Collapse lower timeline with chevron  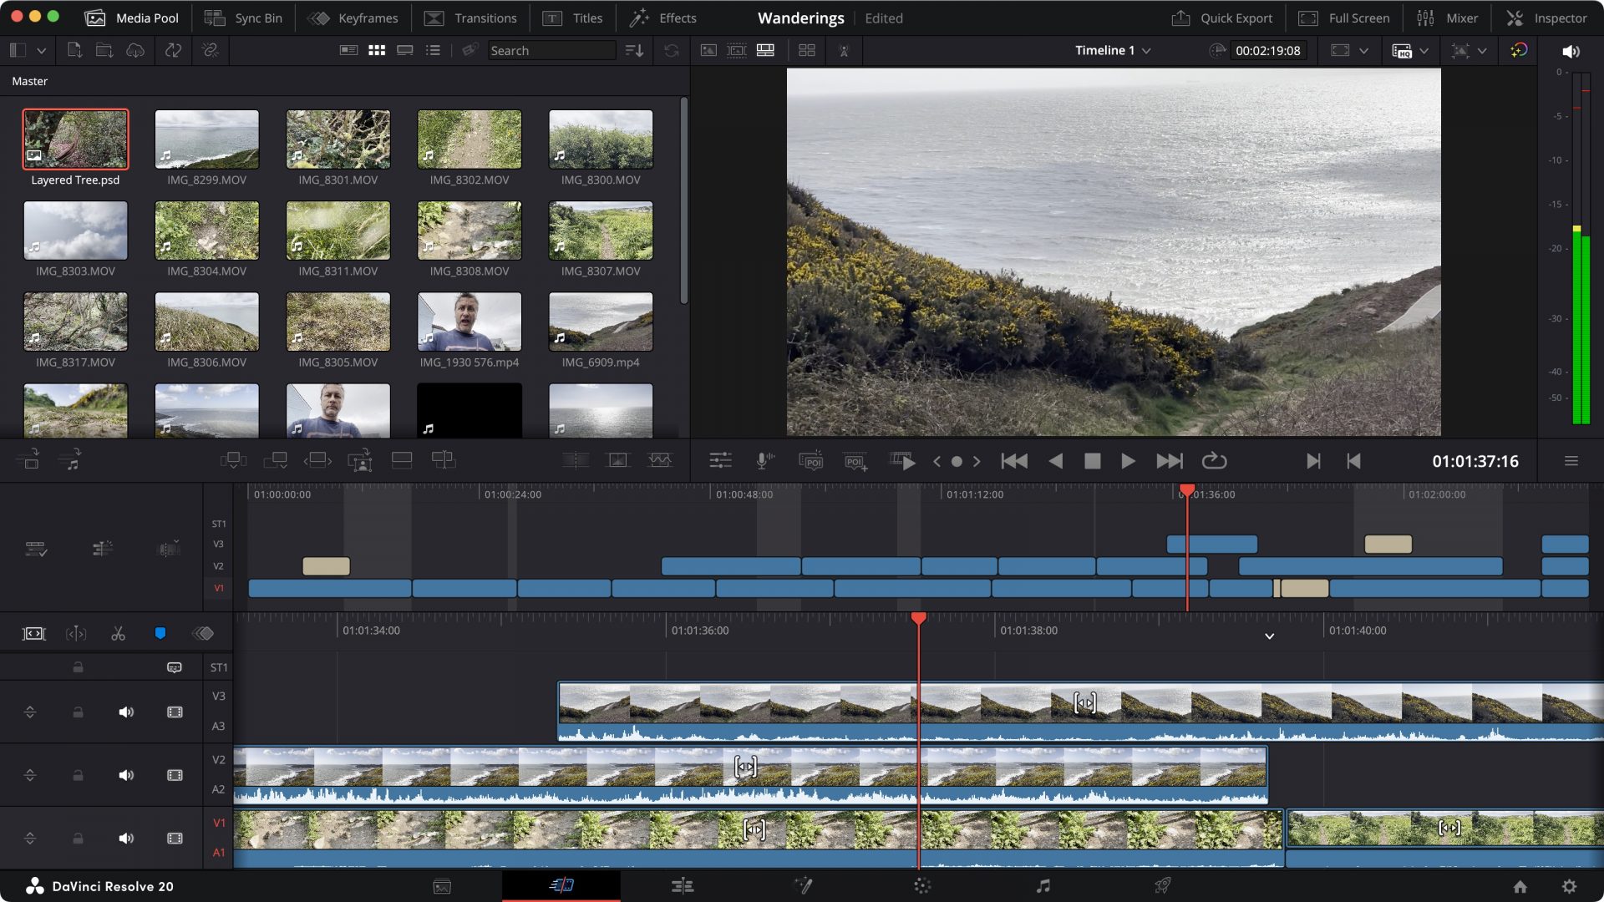click(1269, 636)
